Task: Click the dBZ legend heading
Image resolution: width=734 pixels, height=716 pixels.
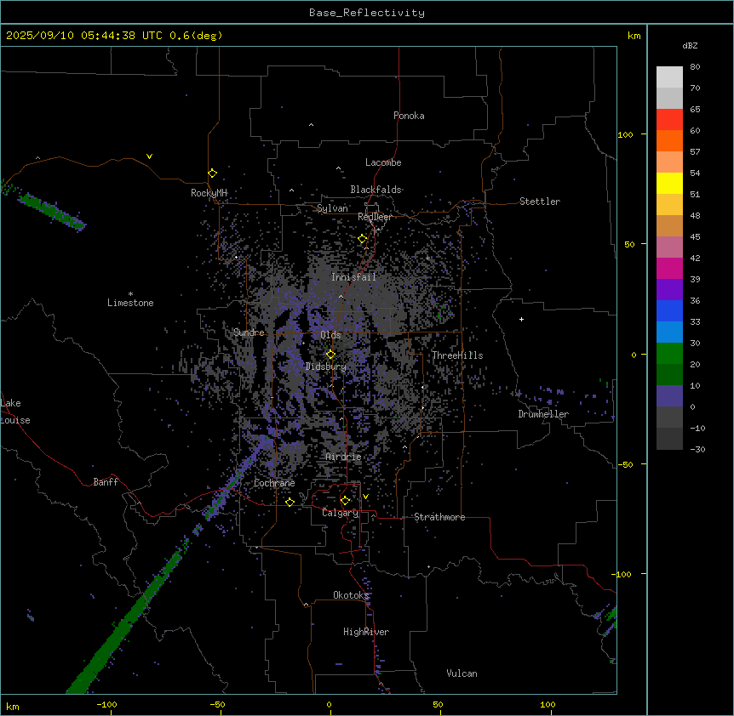Action: point(690,45)
